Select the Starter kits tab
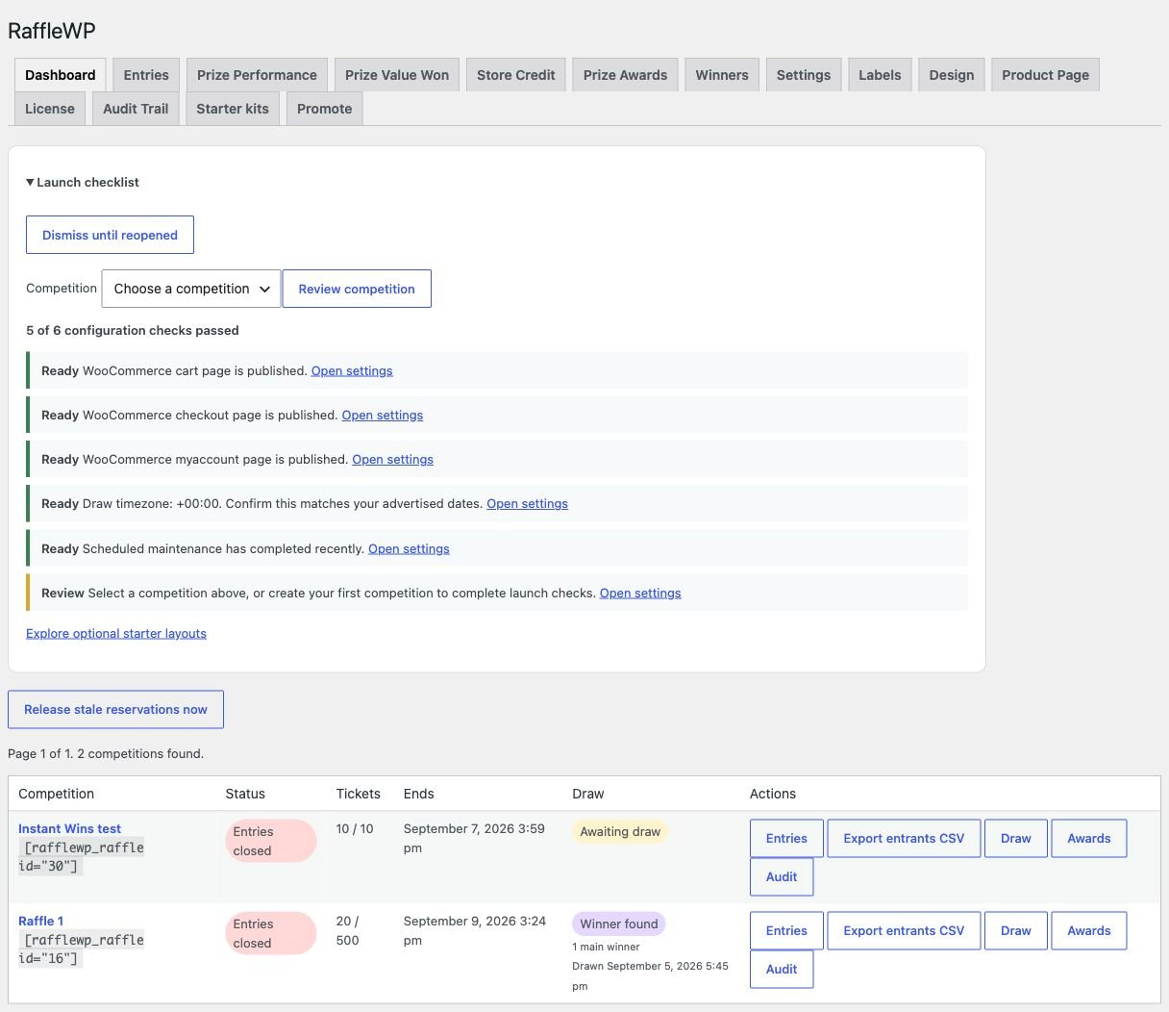The width and height of the screenshot is (1169, 1012). [x=233, y=109]
